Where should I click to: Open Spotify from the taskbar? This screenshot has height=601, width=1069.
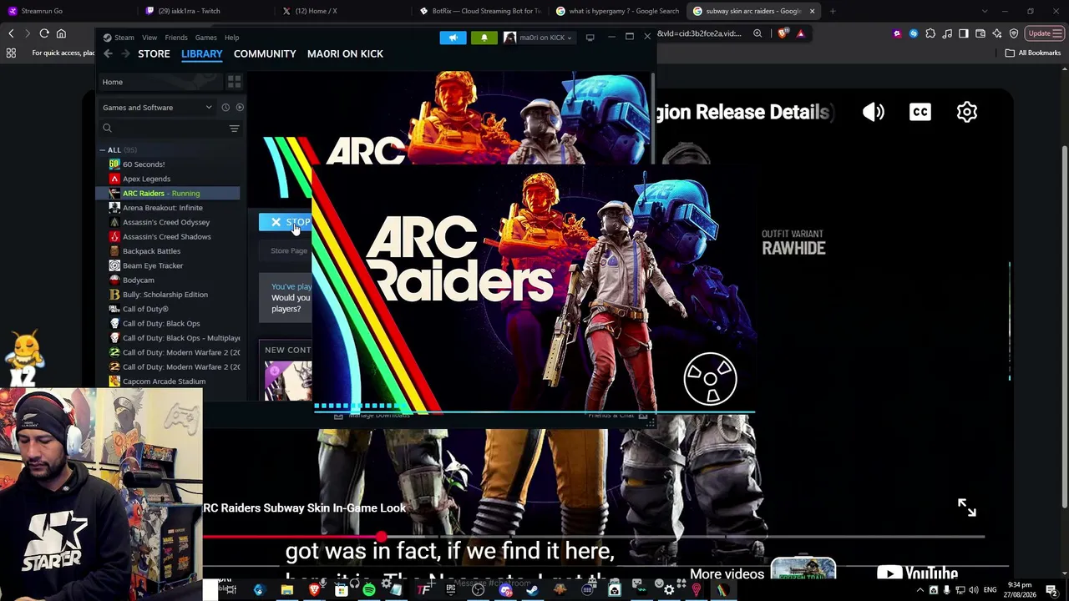point(368,590)
